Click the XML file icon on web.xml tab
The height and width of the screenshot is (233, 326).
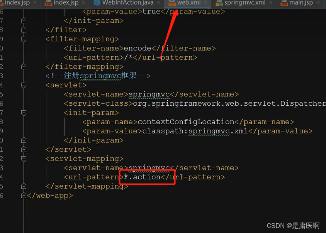[172, 3]
